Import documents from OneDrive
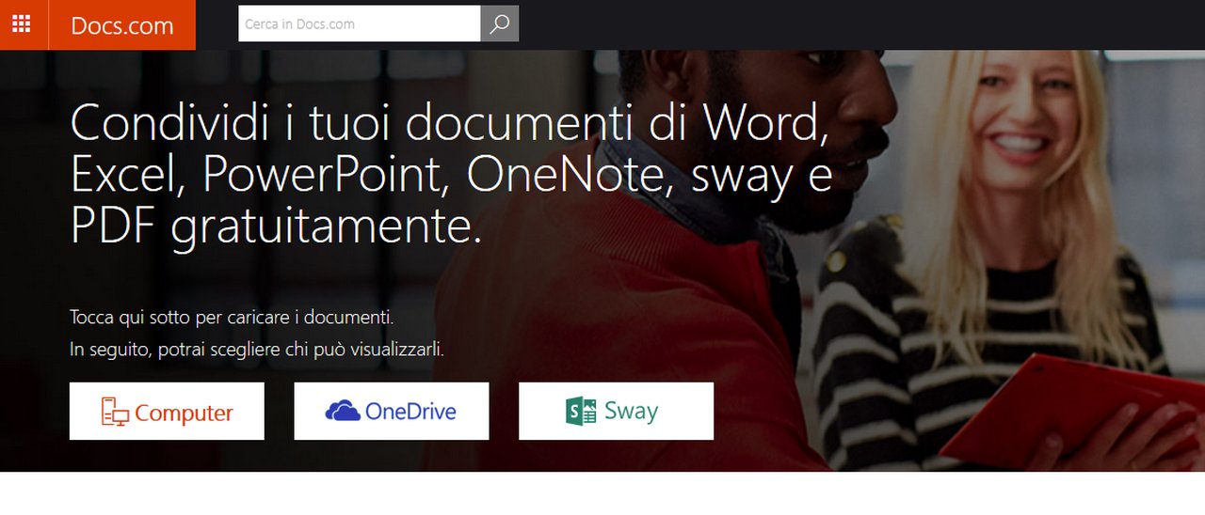Screen dimensions: 1205x515 392,412
